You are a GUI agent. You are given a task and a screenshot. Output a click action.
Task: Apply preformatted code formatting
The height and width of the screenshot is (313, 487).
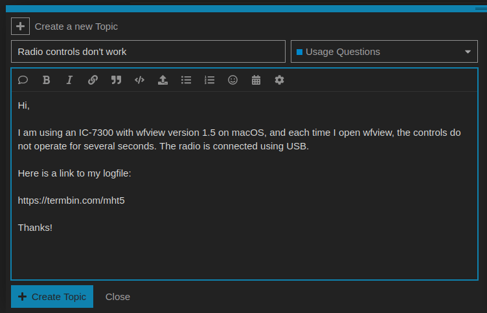click(139, 80)
